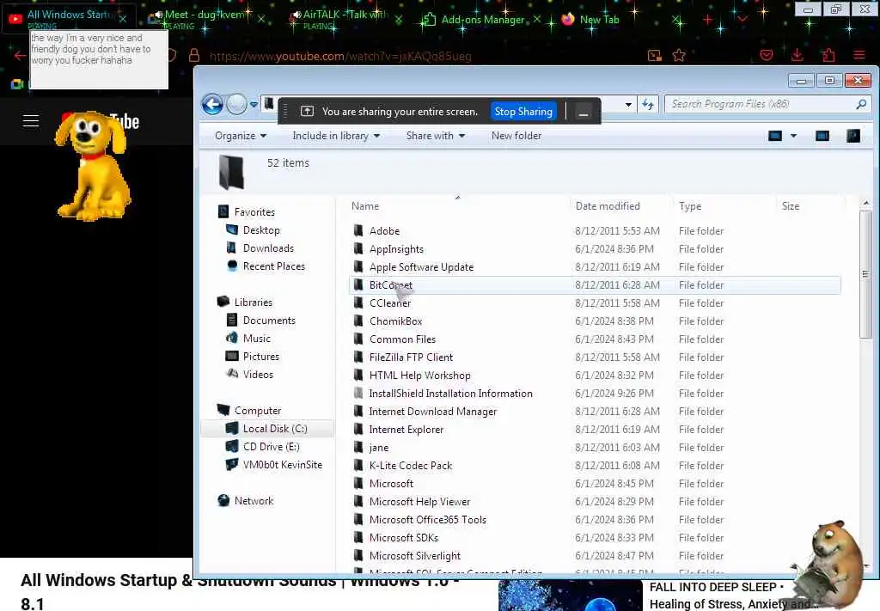Select the Adobe folder icon

coord(358,230)
